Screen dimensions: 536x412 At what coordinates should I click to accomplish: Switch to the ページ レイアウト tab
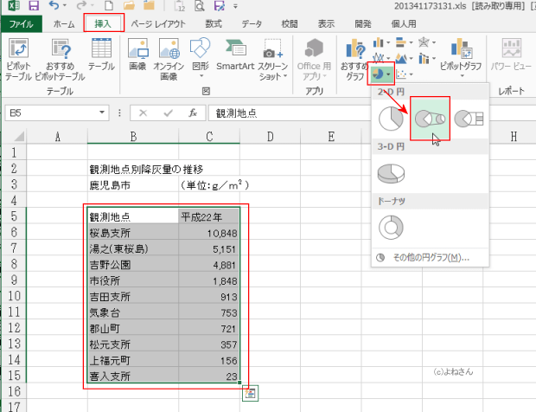(158, 24)
